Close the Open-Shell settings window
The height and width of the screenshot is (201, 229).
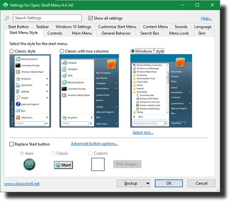tap(212, 5)
